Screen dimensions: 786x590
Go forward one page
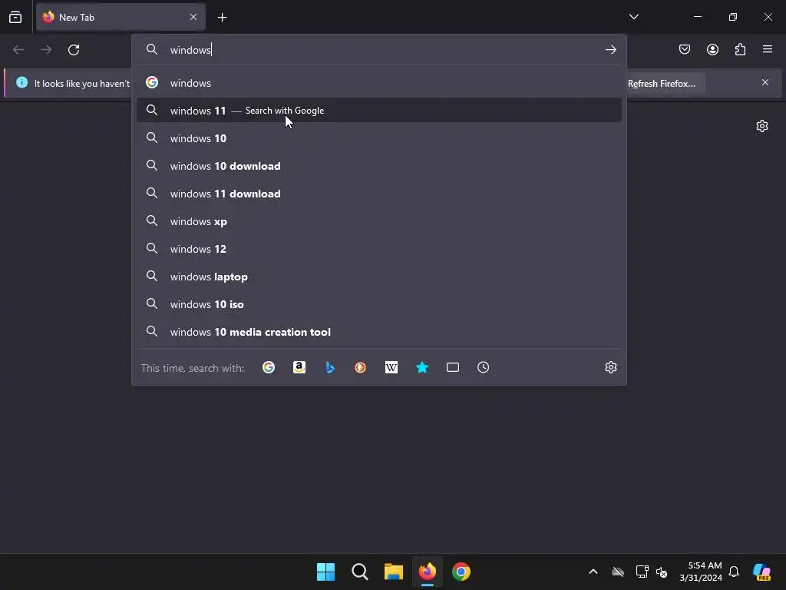click(46, 50)
